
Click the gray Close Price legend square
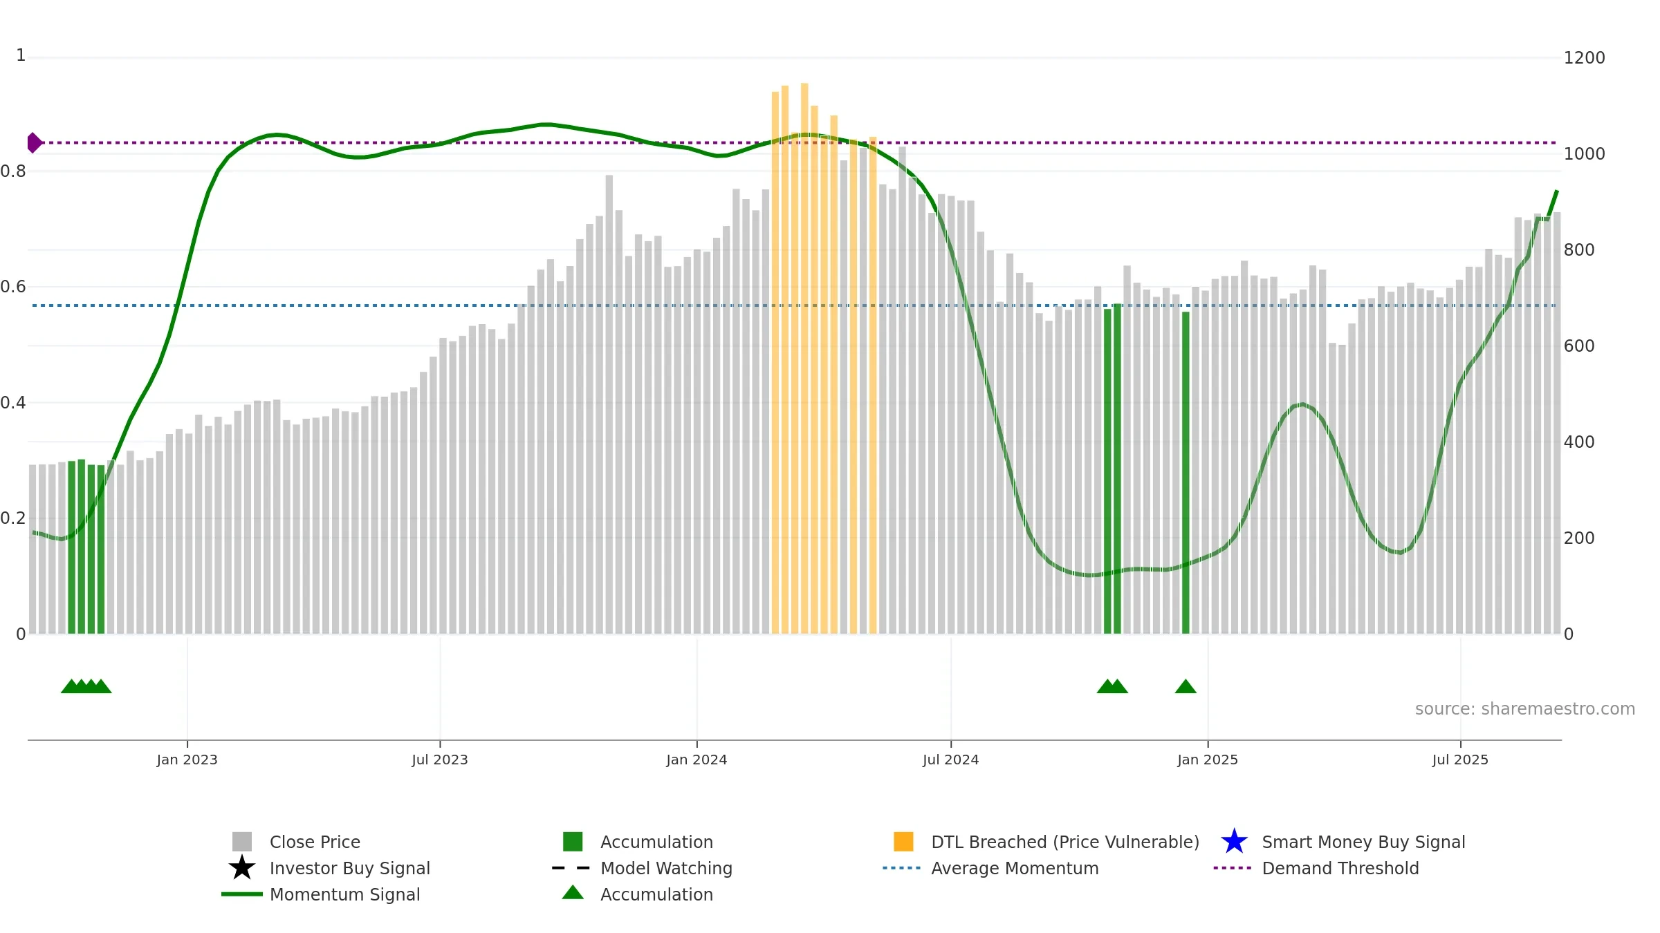pos(241,842)
